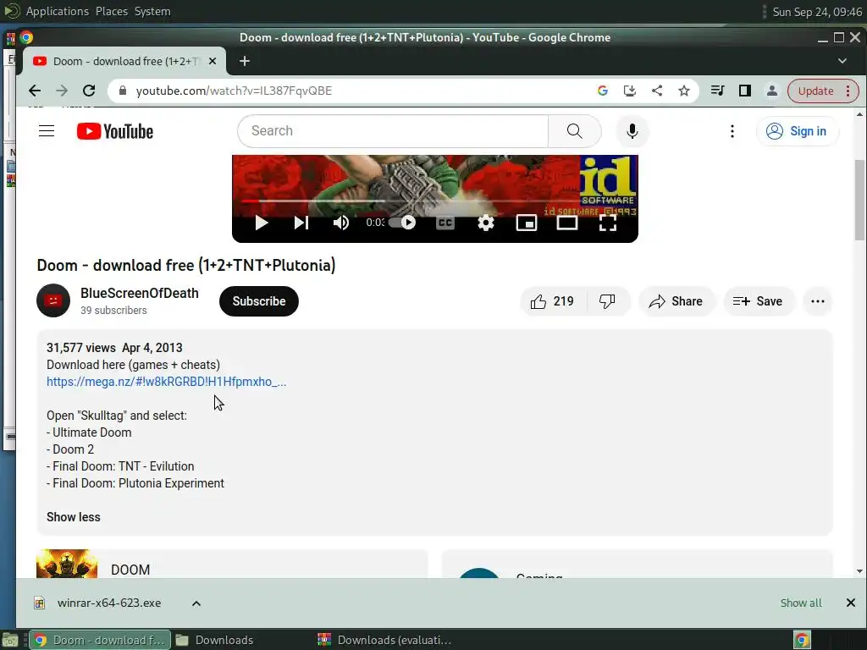867x650 pixels.
Task: Open player settings gear
Action: click(x=485, y=223)
